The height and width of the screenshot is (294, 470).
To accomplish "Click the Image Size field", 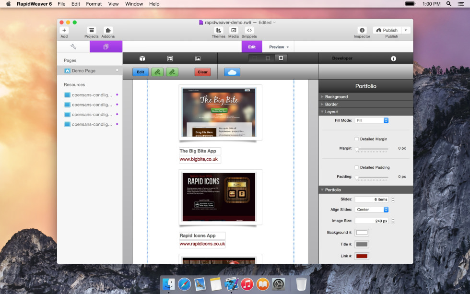I will pos(372,221).
